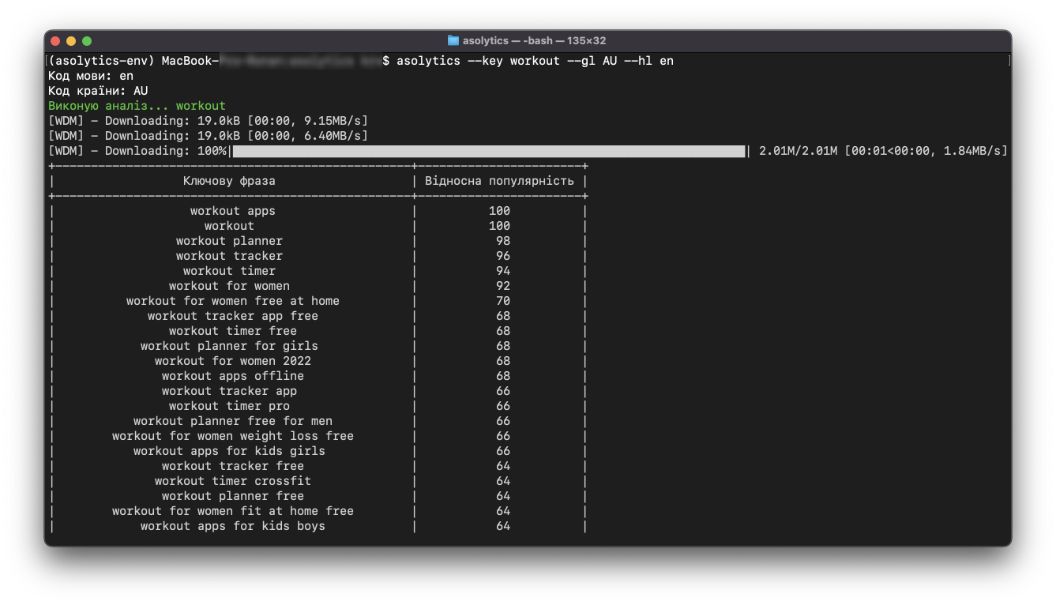1056x605 pixels.
Task: Click the download line showing 9.15MB/s
Action: pyautogui.click(x=208, y=121)
